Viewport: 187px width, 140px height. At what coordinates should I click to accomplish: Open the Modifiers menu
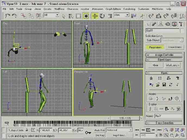click(x=59, y=9)
